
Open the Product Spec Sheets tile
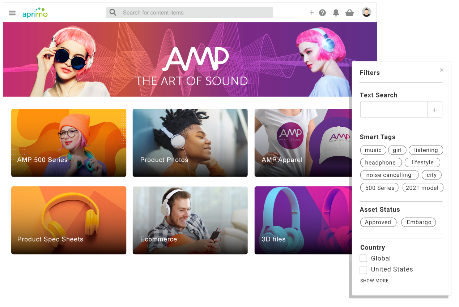(x=69, y=220)
